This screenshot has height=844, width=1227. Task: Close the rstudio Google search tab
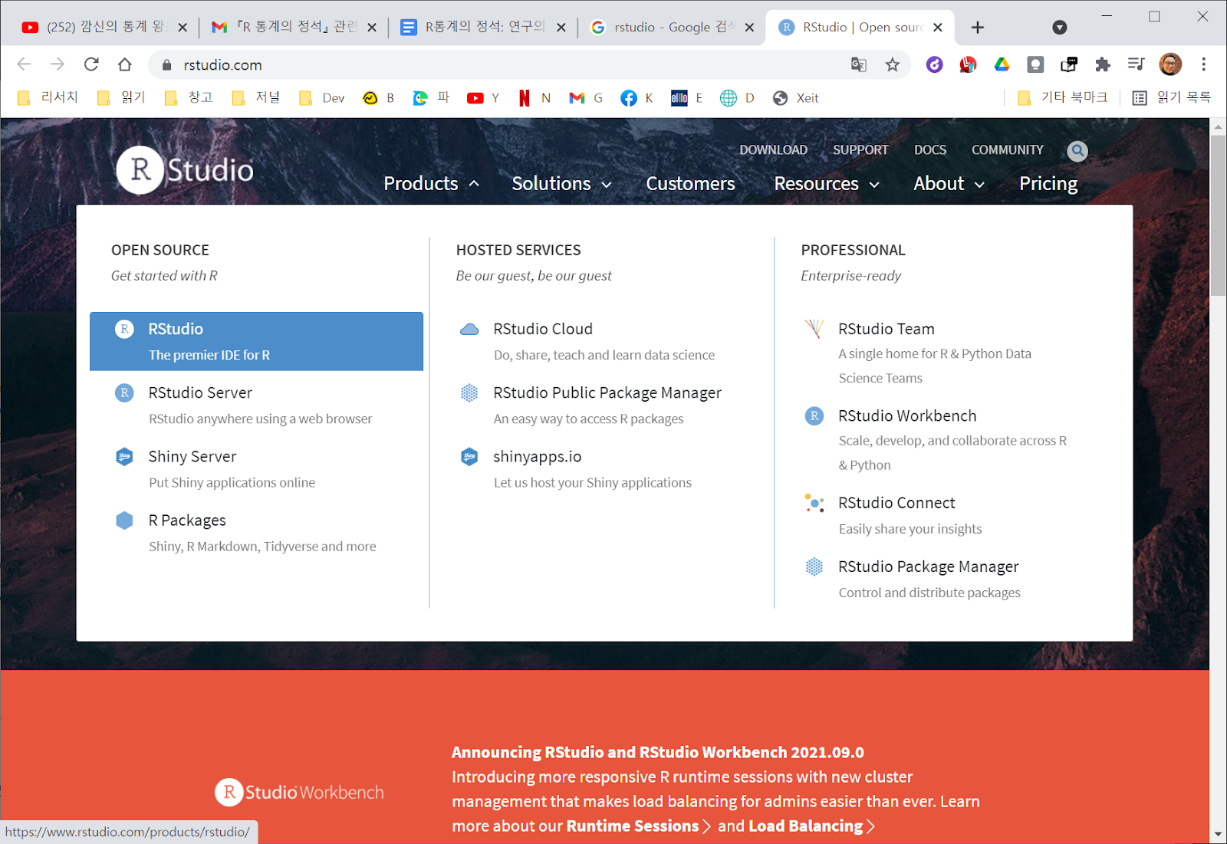point(749,28)
